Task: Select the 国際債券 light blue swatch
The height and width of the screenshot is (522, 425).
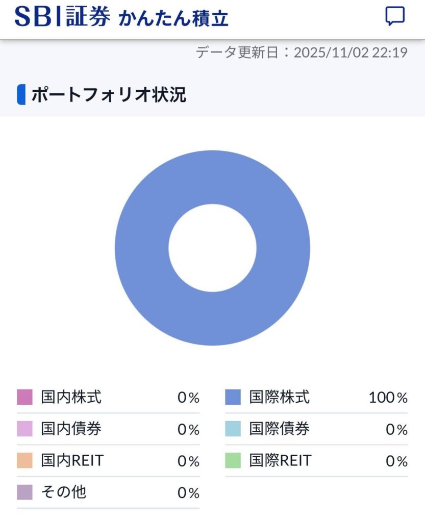Action: [x=233, y=429]
